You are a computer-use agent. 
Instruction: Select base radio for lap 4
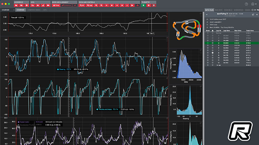coord(208,43)
